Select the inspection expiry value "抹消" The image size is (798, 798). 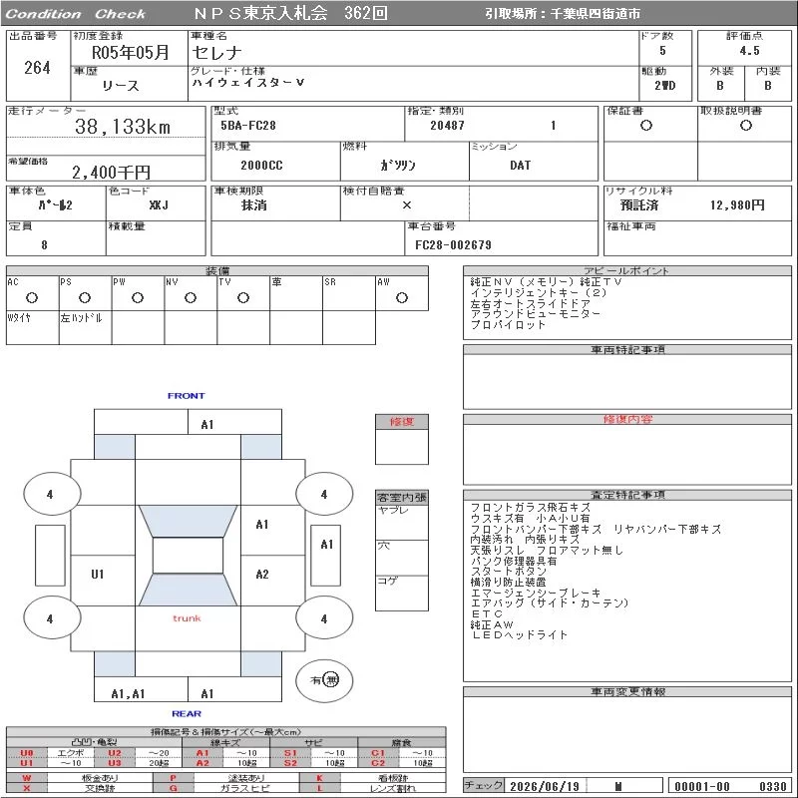pos(254,205)
